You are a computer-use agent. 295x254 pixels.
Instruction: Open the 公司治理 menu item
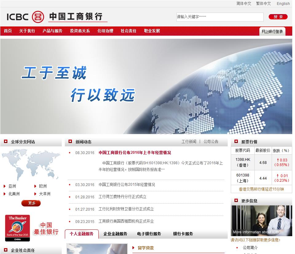pos(105,31)
